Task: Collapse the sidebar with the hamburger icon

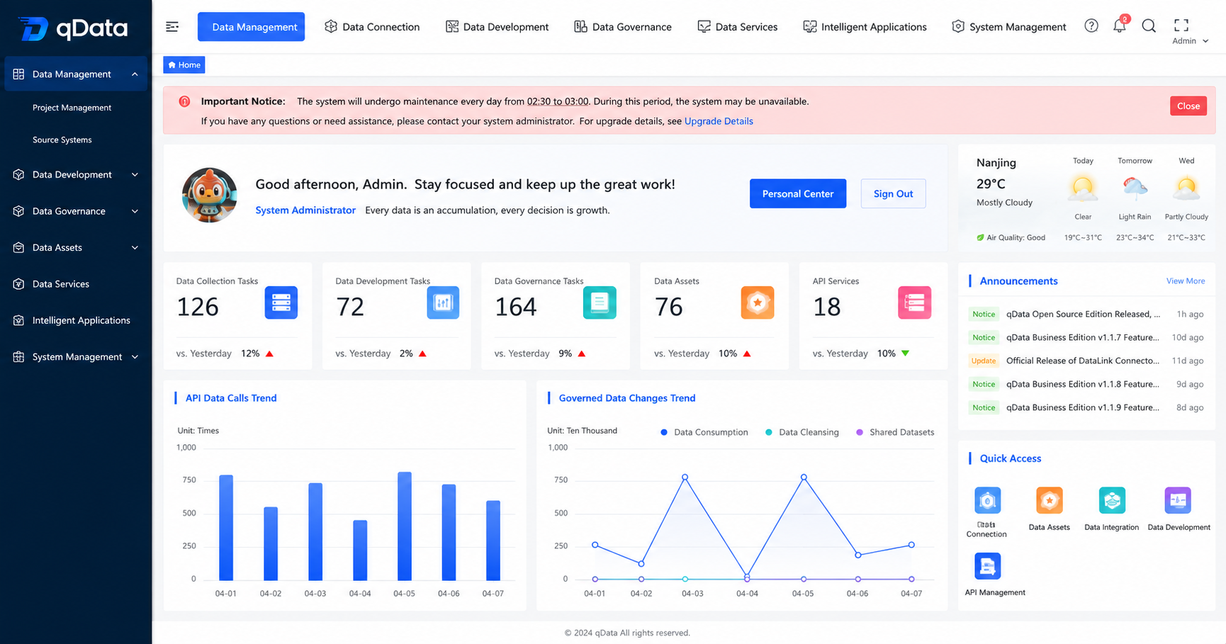Action: 172,27
